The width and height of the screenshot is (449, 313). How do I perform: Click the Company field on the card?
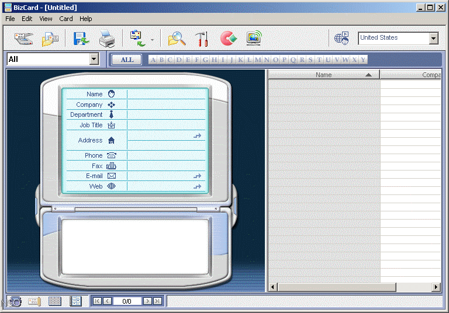coord(166,105)
